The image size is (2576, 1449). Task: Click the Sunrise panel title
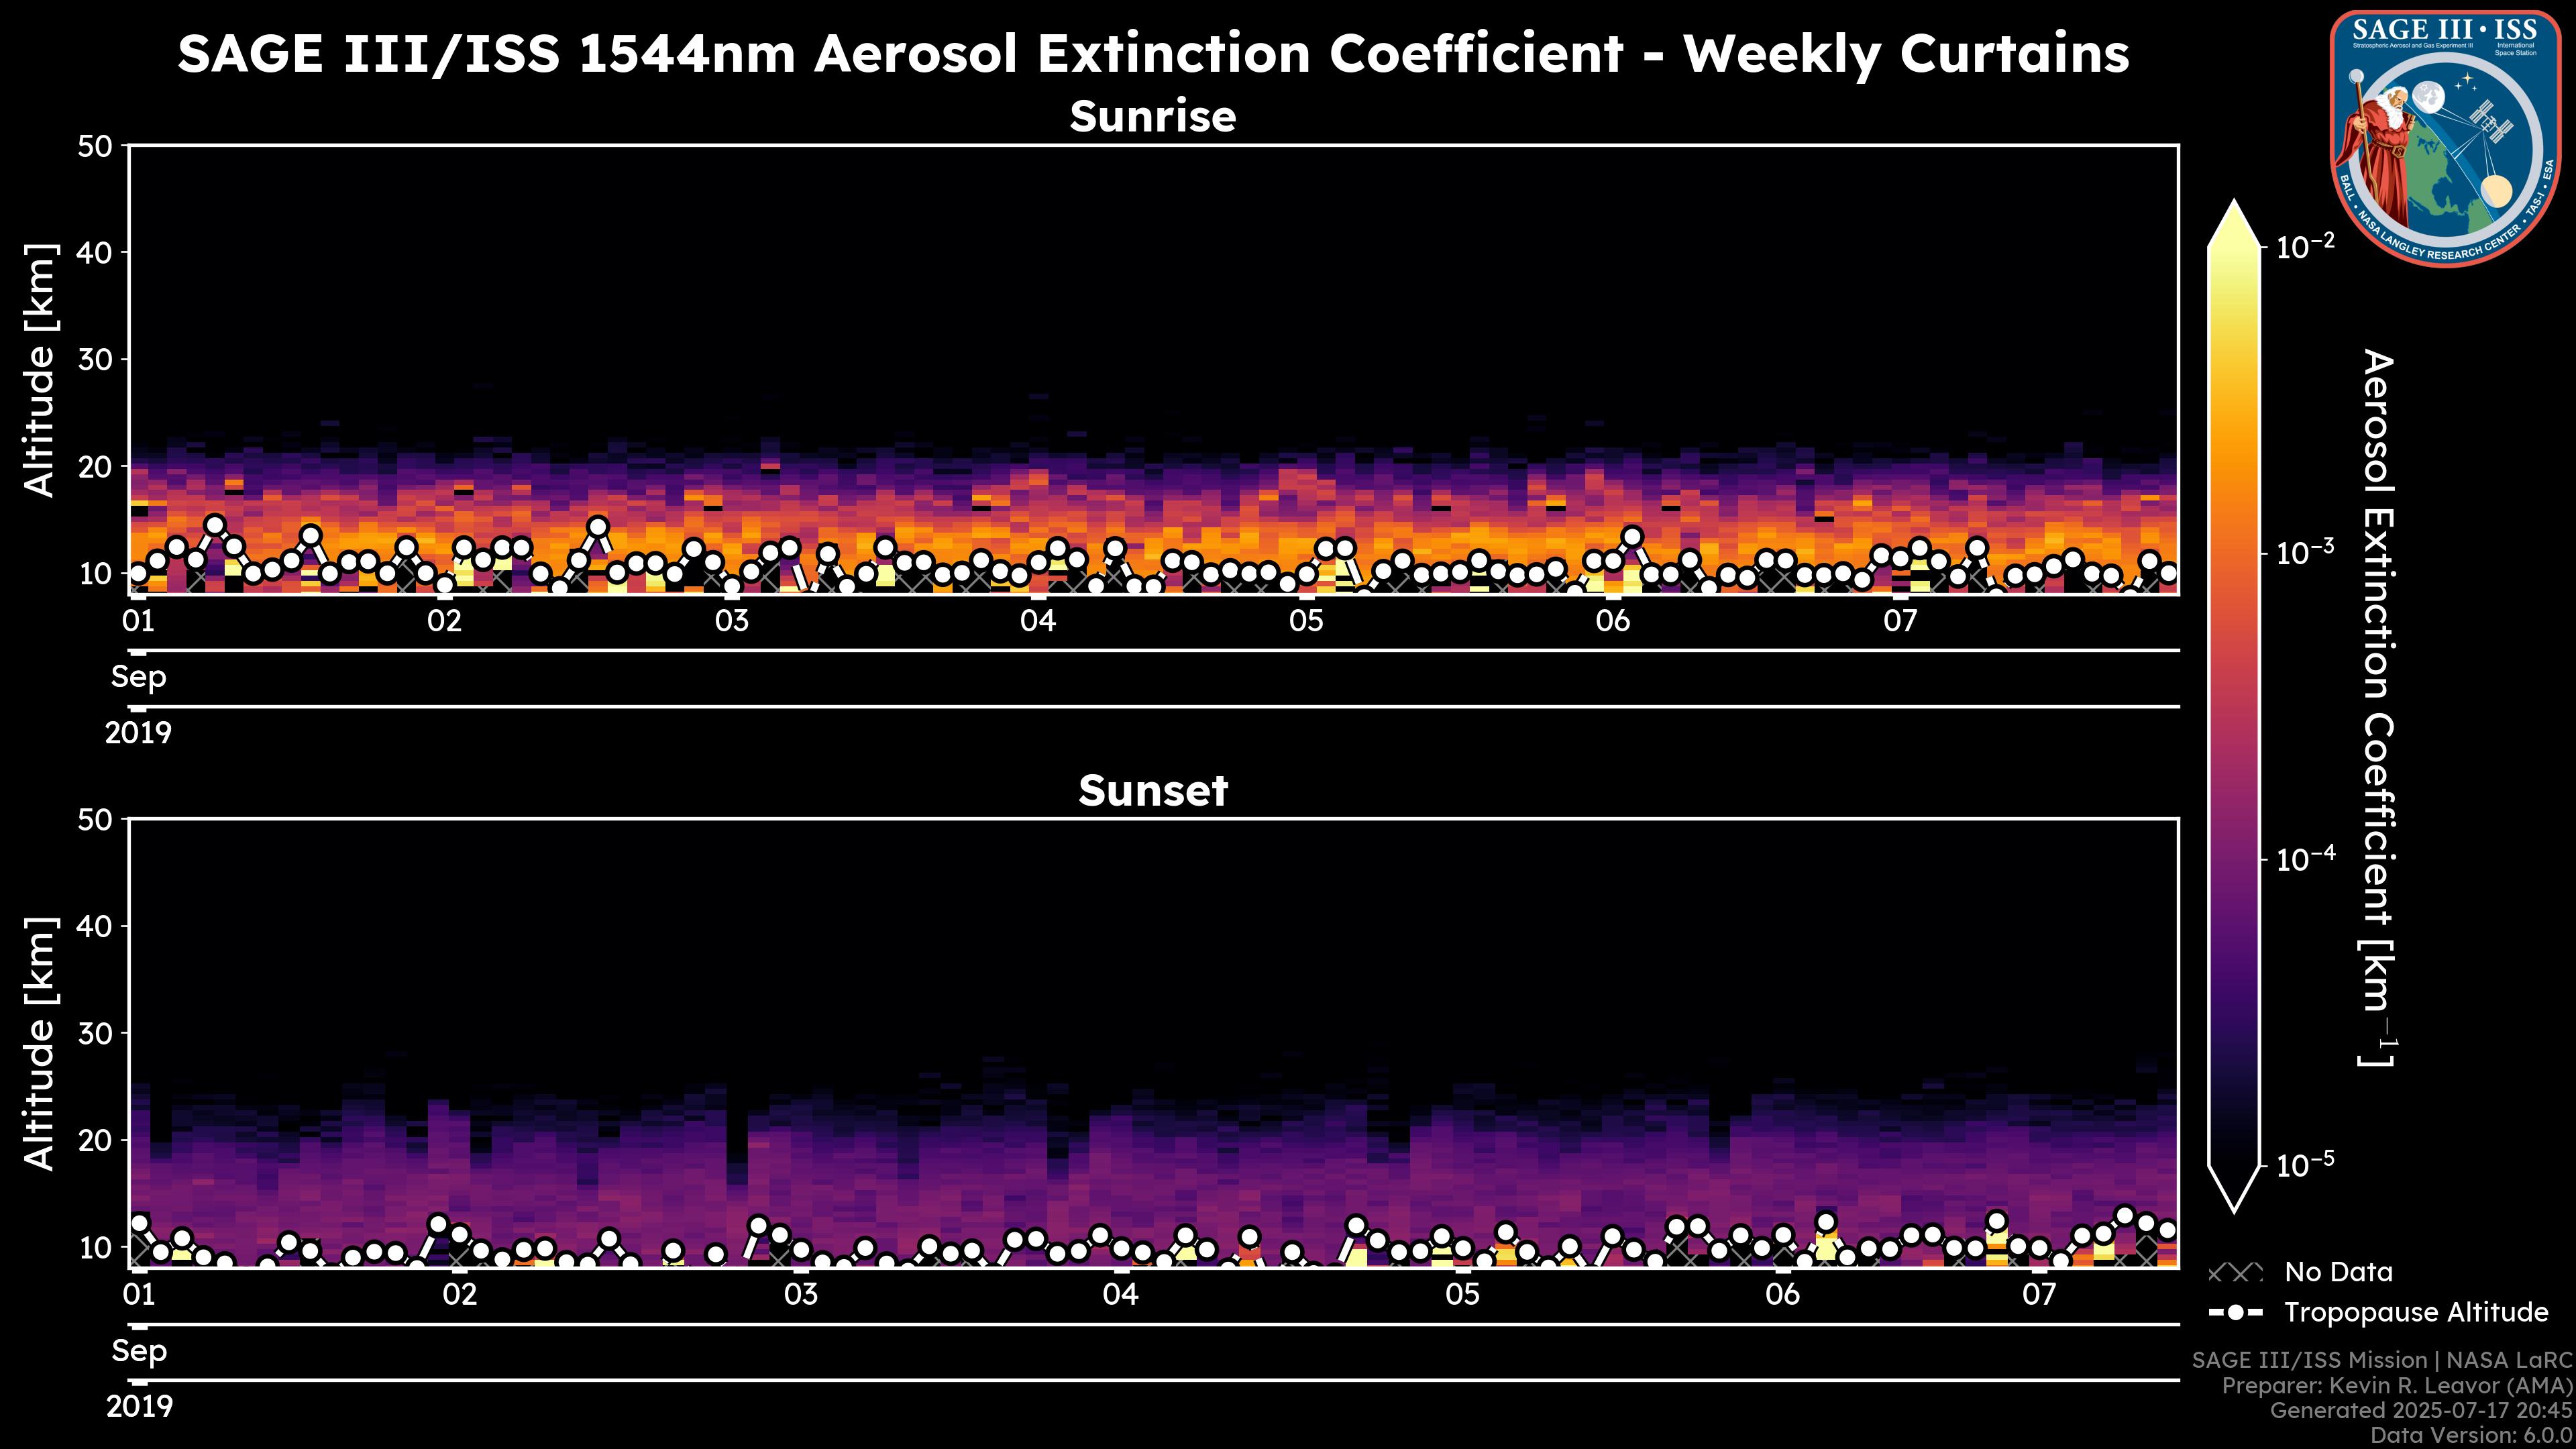pos(1152,117)
